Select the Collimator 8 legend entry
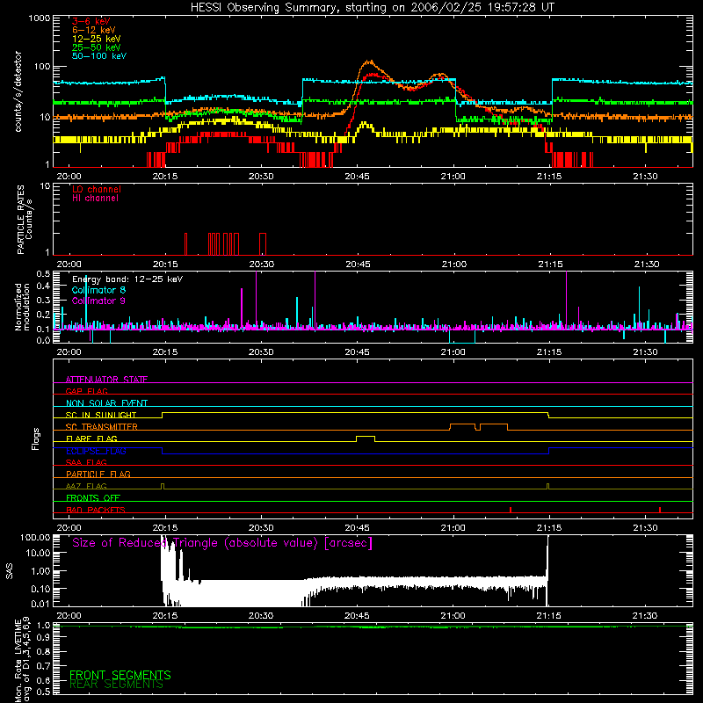 (98, 290)
